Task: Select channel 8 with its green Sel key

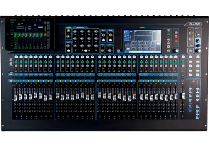Action: 50,62
